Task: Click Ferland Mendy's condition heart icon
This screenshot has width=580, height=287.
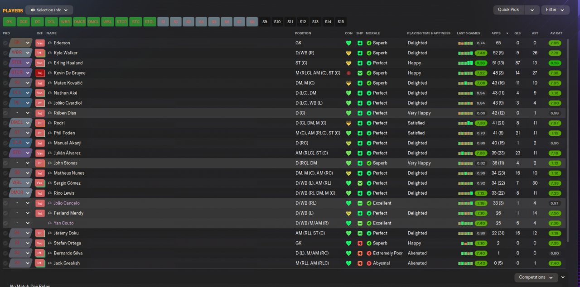Action: tap(348, 213)
